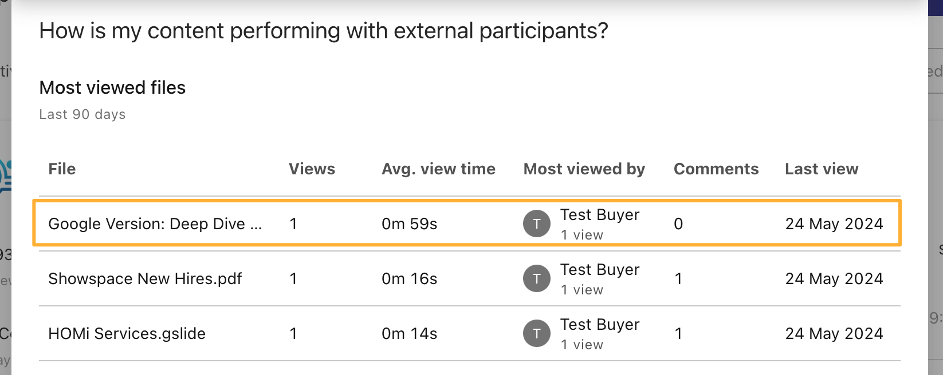Click Test Buyer name in Showspace row
943x375 pixels.
(599, 270)
